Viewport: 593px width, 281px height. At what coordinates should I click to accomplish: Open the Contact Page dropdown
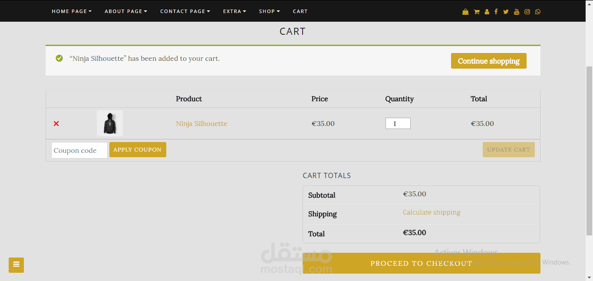185,11
